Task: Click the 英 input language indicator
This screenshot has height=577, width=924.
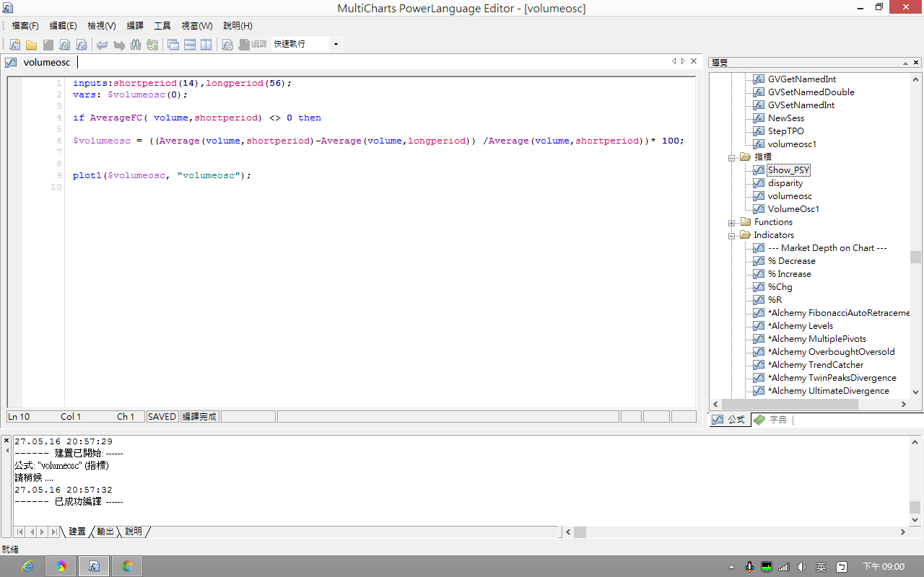Action: [821, 567]
